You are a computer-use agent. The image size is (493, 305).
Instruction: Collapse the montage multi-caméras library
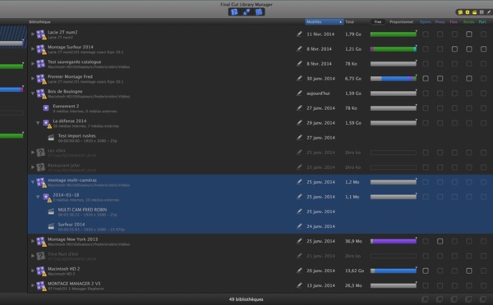pos(33,182)
